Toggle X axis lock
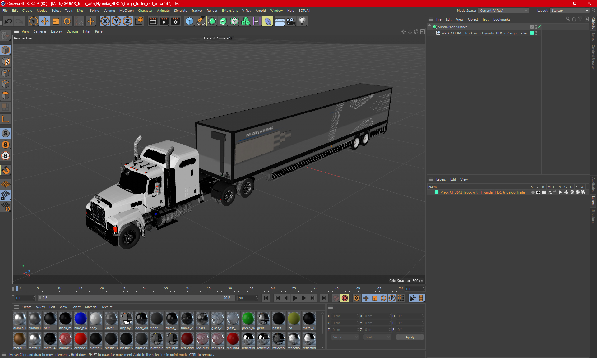 pyautogui.click(x=105, y=21)
